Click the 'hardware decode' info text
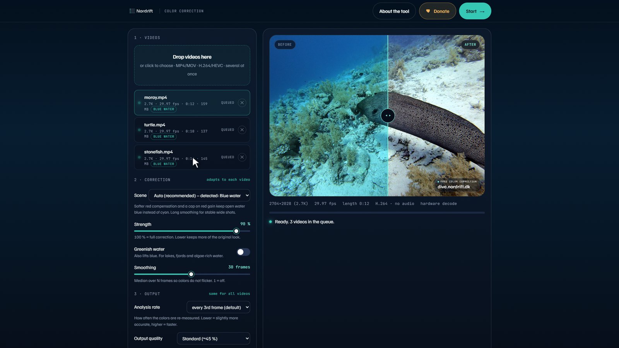Image resolution: width=619 pixels, height=348 pixels. tap(438, 204)
